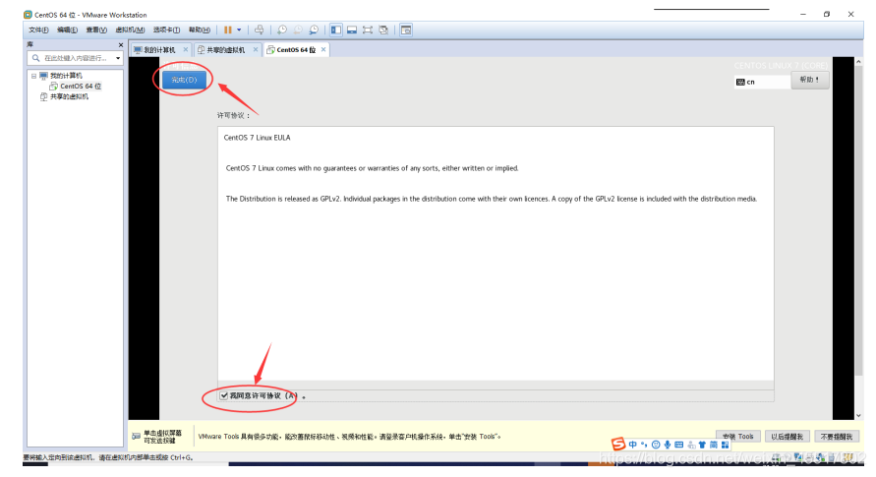The width and height of the screenshot is (876, 477).
Task: Click the 安装 Tools button
Action: tap(738, 437)
